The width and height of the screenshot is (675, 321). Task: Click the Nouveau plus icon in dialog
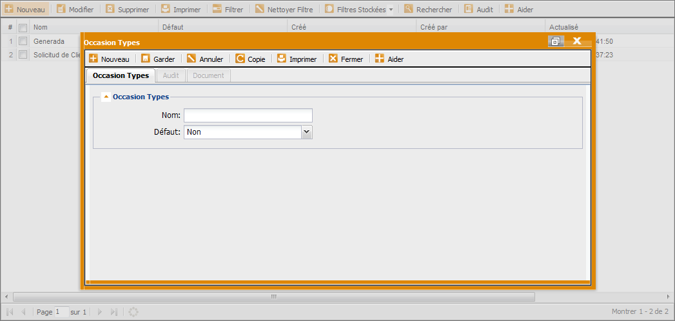pos(93,59)
